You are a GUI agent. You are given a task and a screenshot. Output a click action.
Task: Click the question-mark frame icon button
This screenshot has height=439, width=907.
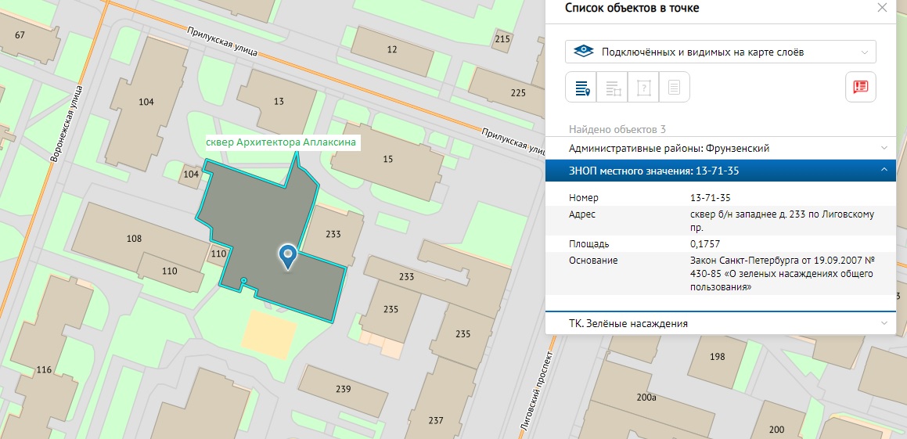click(x=643, y=87)
